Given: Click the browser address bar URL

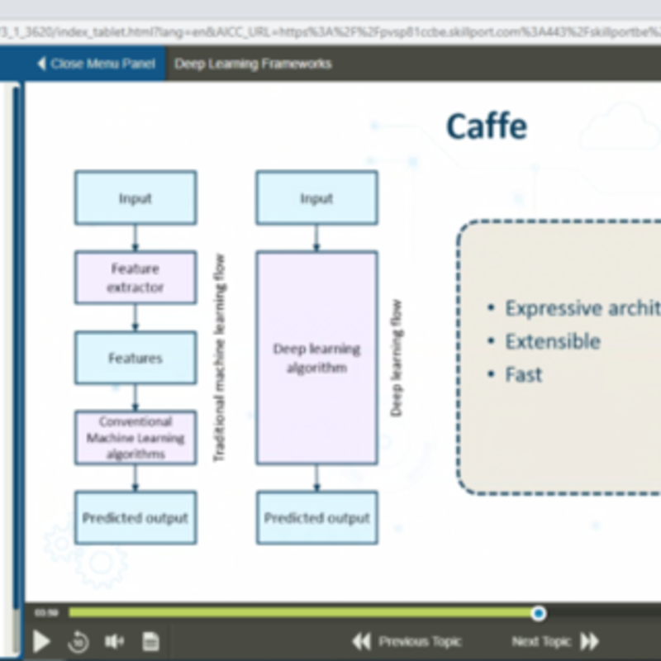Looking at the screenshot, I should click(x=330, y=32).
